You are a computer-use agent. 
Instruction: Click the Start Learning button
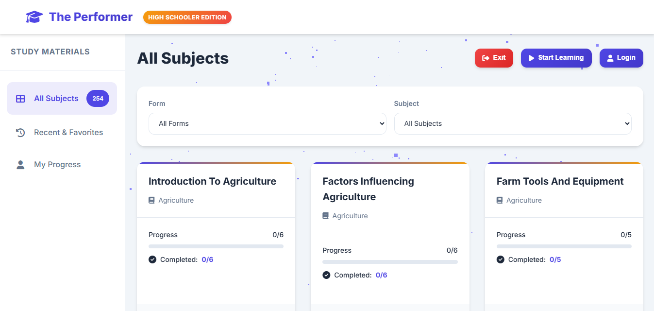click(556, 58)
